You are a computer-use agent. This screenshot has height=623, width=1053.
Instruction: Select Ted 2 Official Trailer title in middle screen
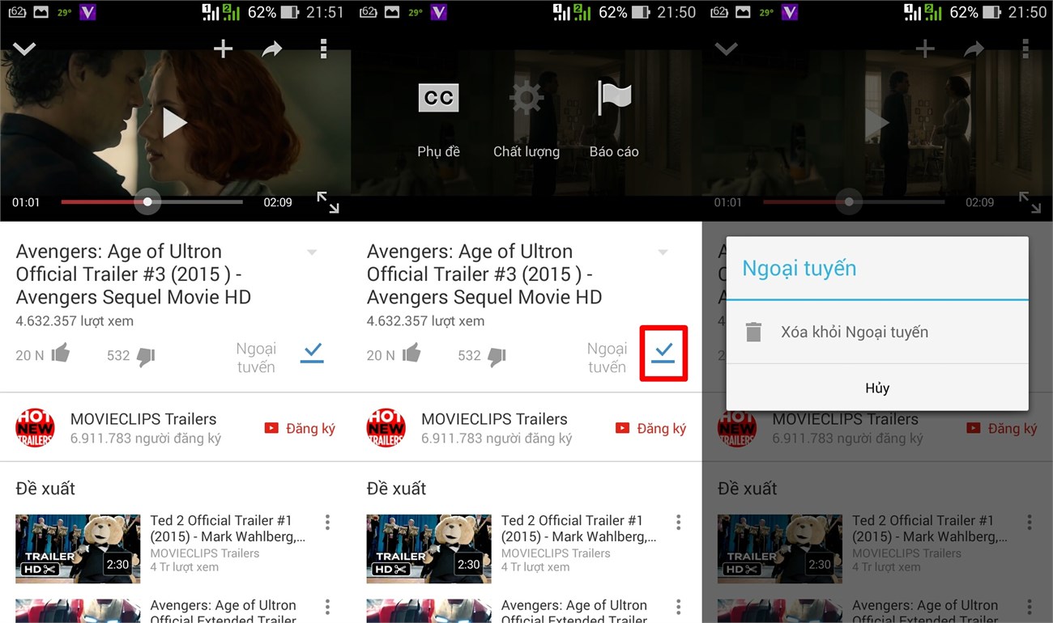coord(578,528)
